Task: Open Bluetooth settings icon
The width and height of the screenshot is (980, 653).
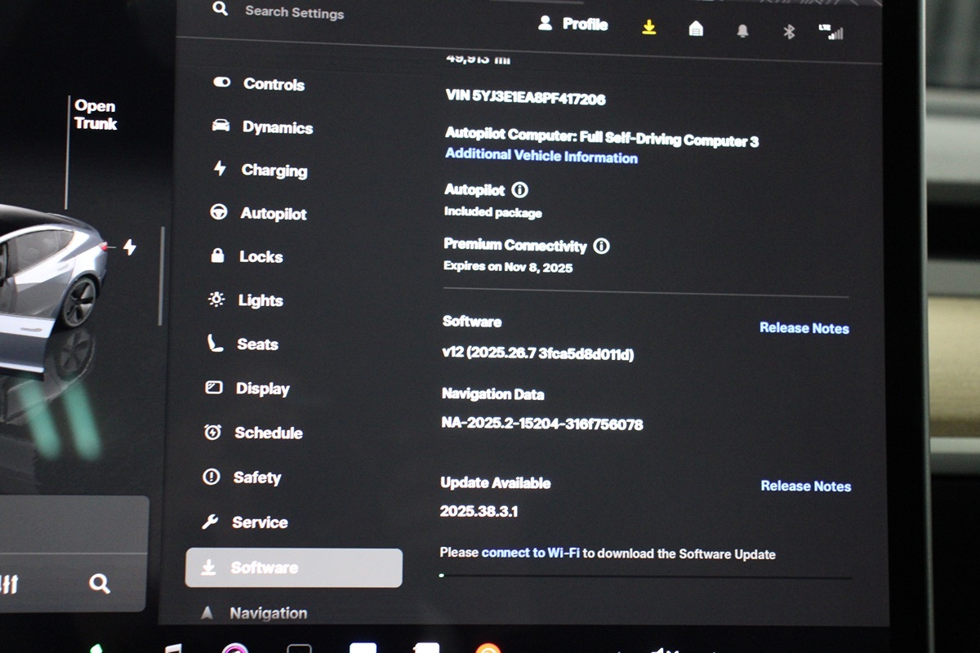Action: pyautogui.click(x=789, y=32)
